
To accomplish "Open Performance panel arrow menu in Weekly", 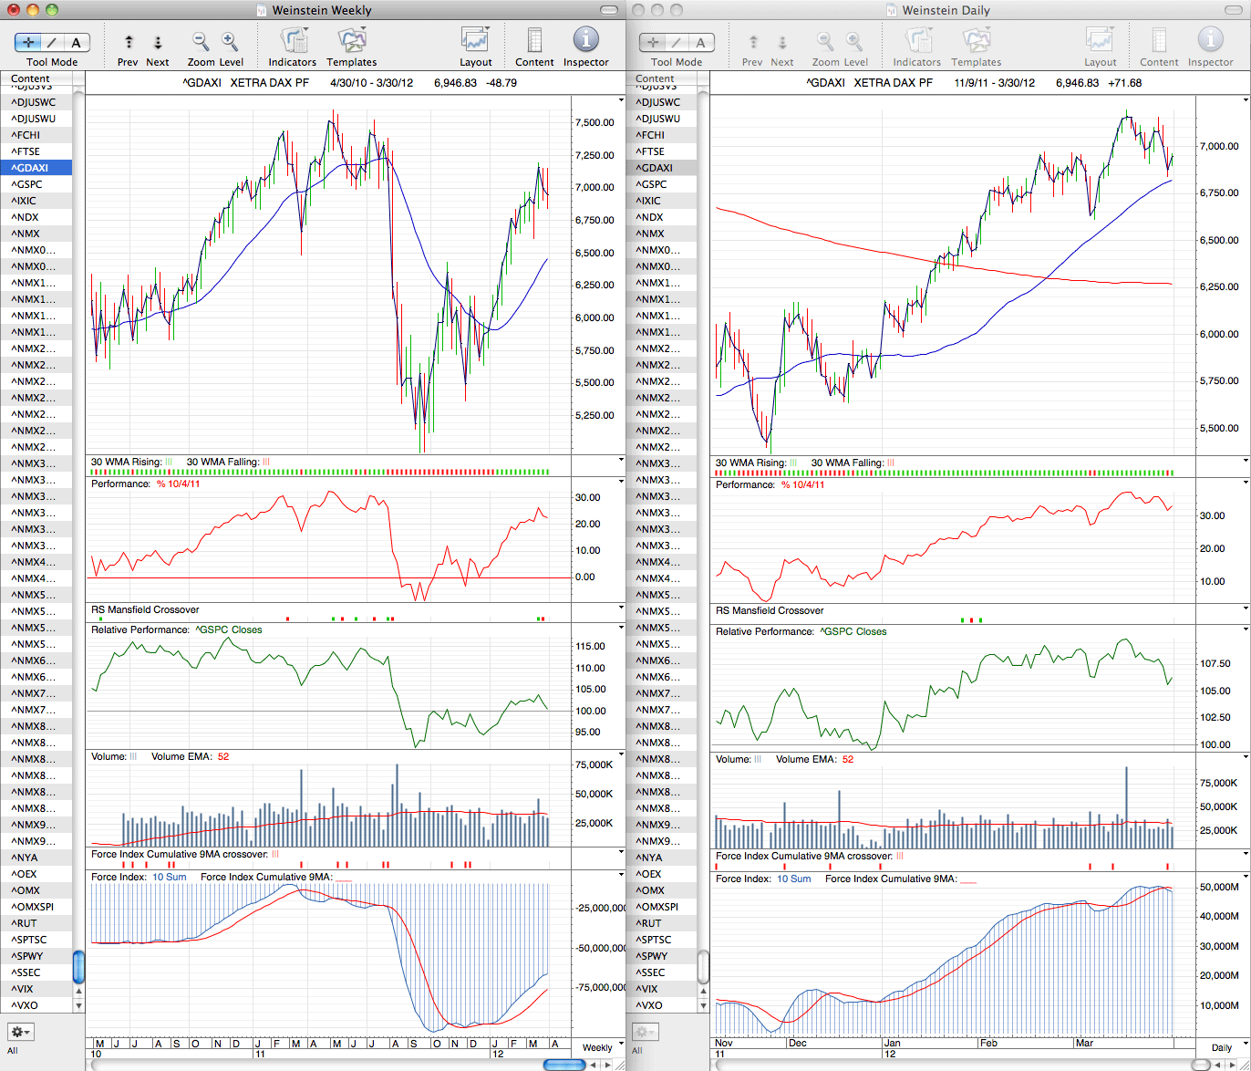I will point(621,484).
